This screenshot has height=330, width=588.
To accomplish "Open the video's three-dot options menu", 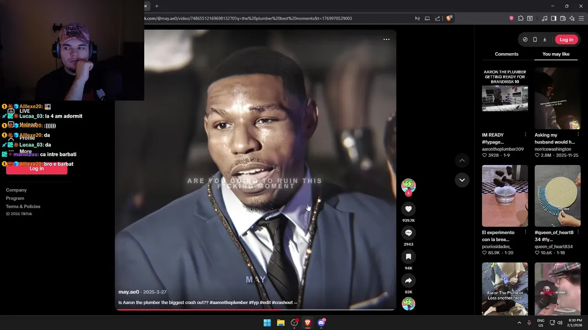I will pyautogui.click(x=386, y=39).
